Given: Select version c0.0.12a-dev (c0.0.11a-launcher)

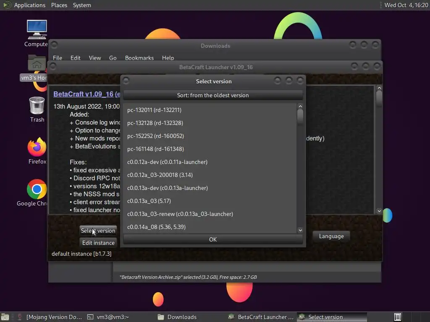Looking at the screenshot, I should pyautogui.click(x=210, y=162).
